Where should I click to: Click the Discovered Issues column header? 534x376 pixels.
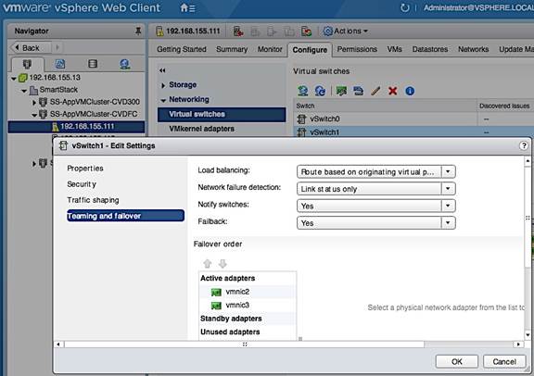[x=506, y=106]
